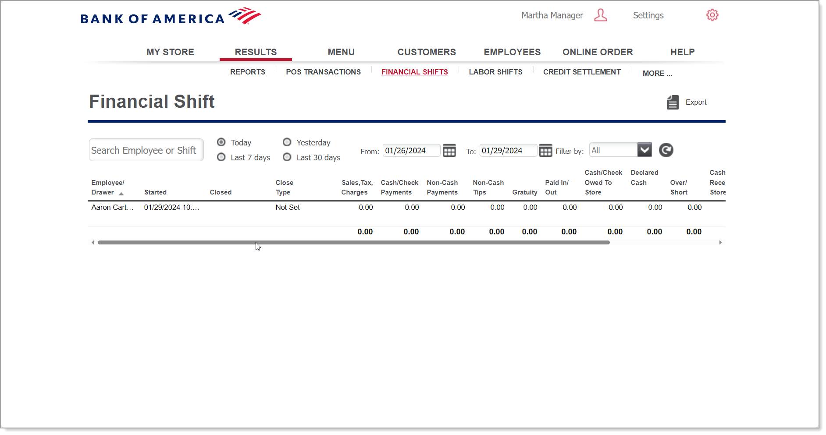Select the Yesterday radio button
Viewport: 826px width, 435px height.
coord(287,142)
